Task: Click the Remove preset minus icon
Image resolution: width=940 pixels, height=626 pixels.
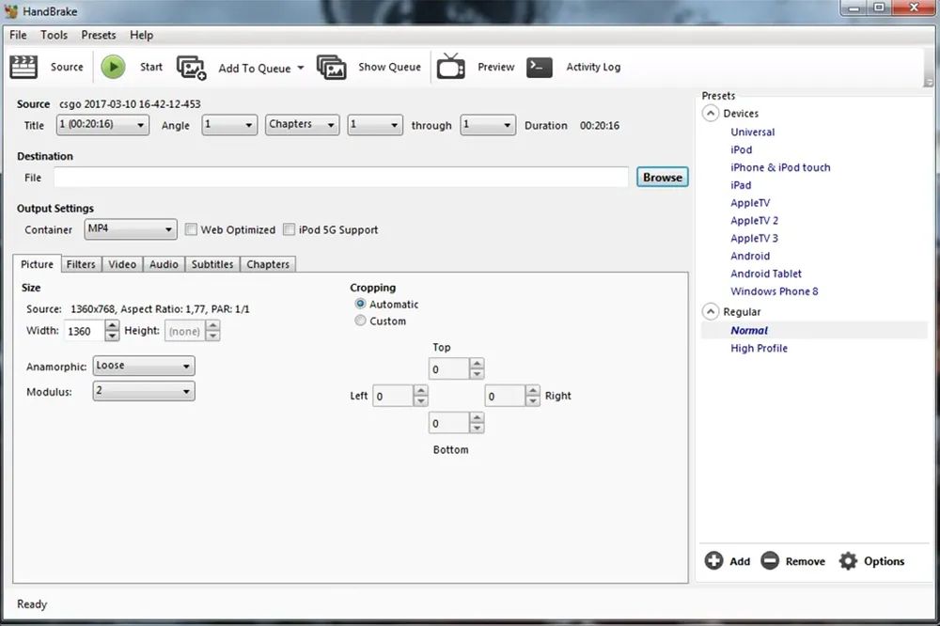Action: tap(770, 561)
